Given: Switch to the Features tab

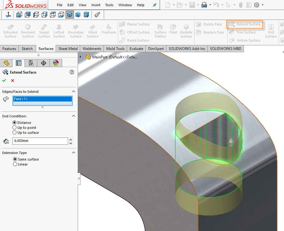Looking at the screenshot, I should coord(9,49).
